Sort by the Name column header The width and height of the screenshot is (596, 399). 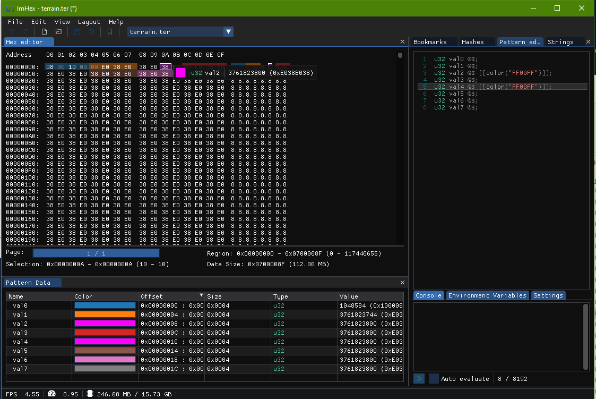(39, 296)
